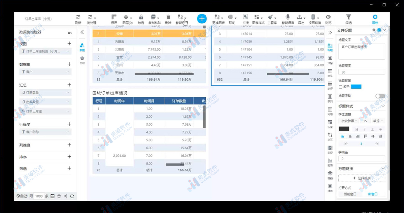Viewport: 404px width, 213px height.
Task: Add a 数据集 with plus
Action: pyautogui.click(x=69, y=64)
